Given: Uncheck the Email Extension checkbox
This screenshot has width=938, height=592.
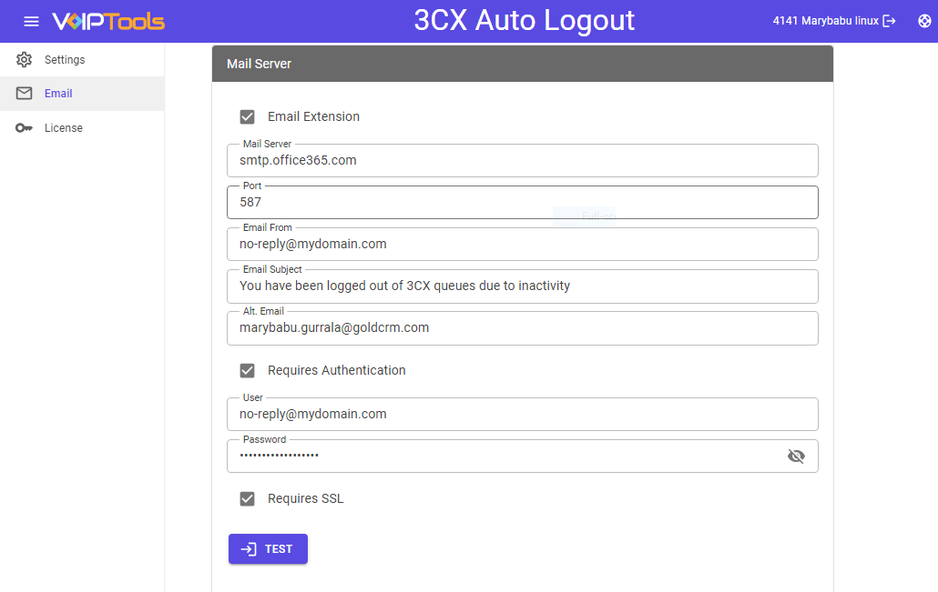Looking at the screenshot, I should point(247,116).
